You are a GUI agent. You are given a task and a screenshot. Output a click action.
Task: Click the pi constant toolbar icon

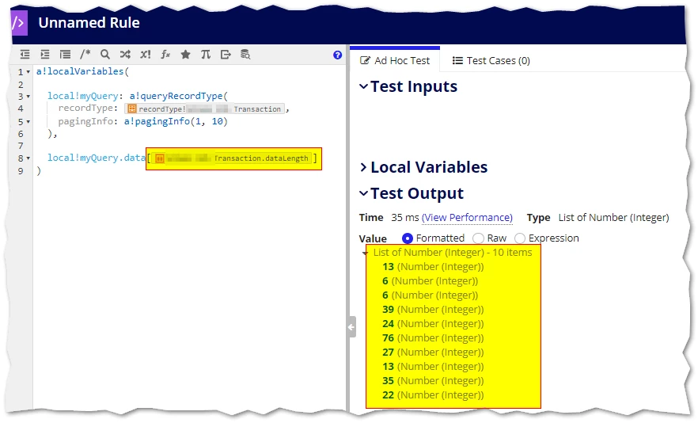(205, 55)
